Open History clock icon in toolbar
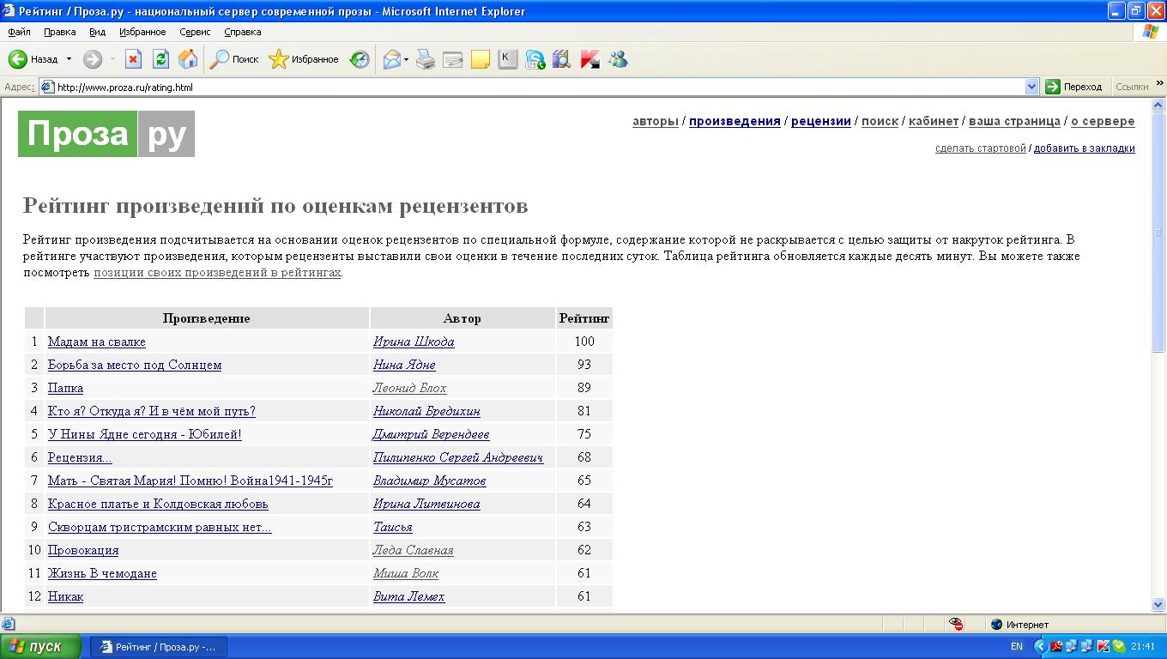 pyautogui.click(x=360, y=59)
